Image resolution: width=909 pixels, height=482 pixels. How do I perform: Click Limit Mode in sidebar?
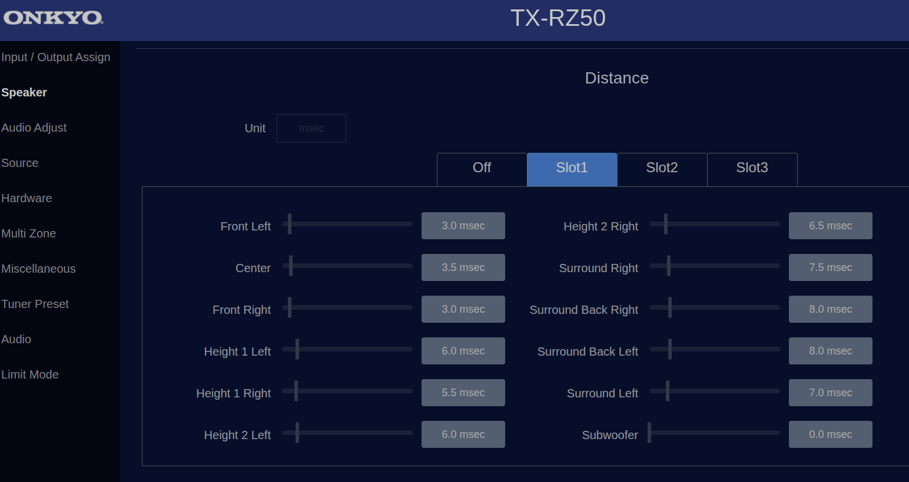[30, 374]
